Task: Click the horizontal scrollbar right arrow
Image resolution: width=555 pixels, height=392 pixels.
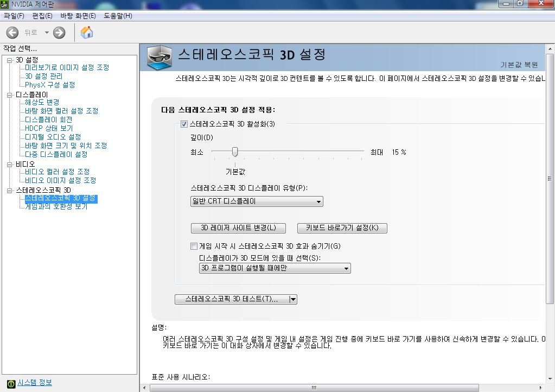Action: pos(540,388)
